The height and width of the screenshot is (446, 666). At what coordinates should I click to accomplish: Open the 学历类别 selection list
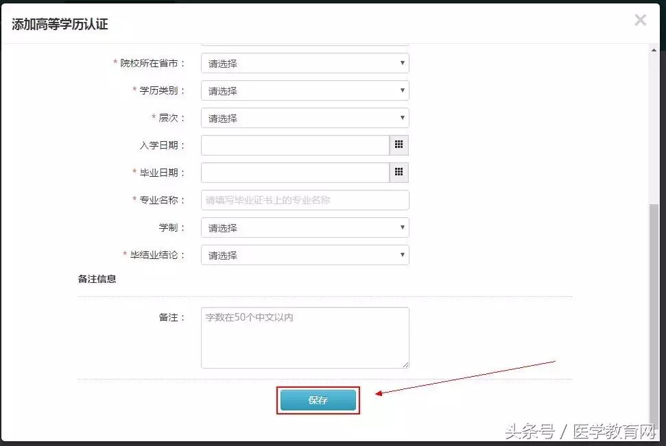pyautogui.click(x=302, y=90)
